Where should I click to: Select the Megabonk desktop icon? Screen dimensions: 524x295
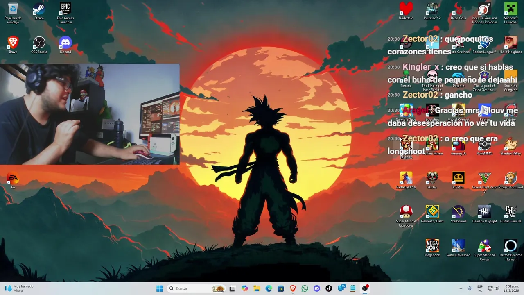[432, 248]
